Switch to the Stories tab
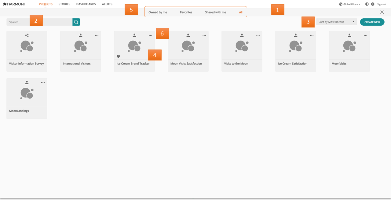391x220 pixels. (x=64, y=4)
